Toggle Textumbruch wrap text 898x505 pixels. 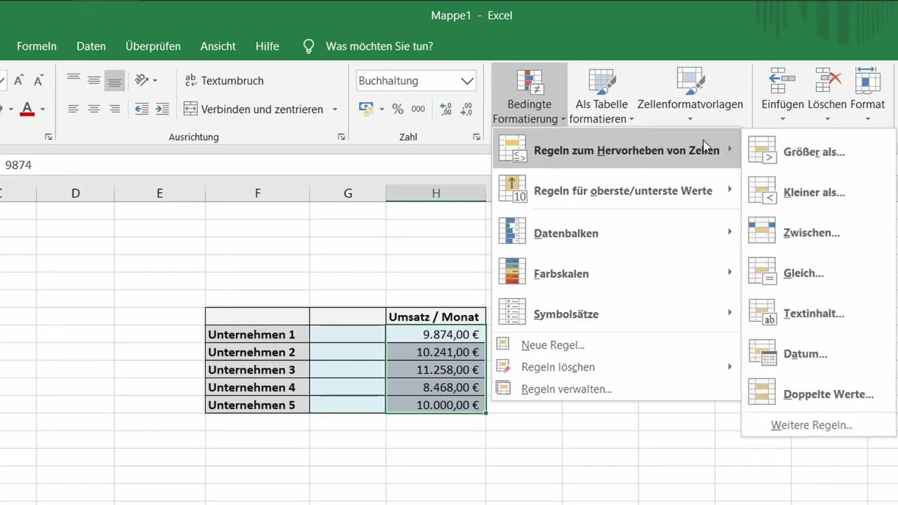pyautogui.click(x=224, y=81)
